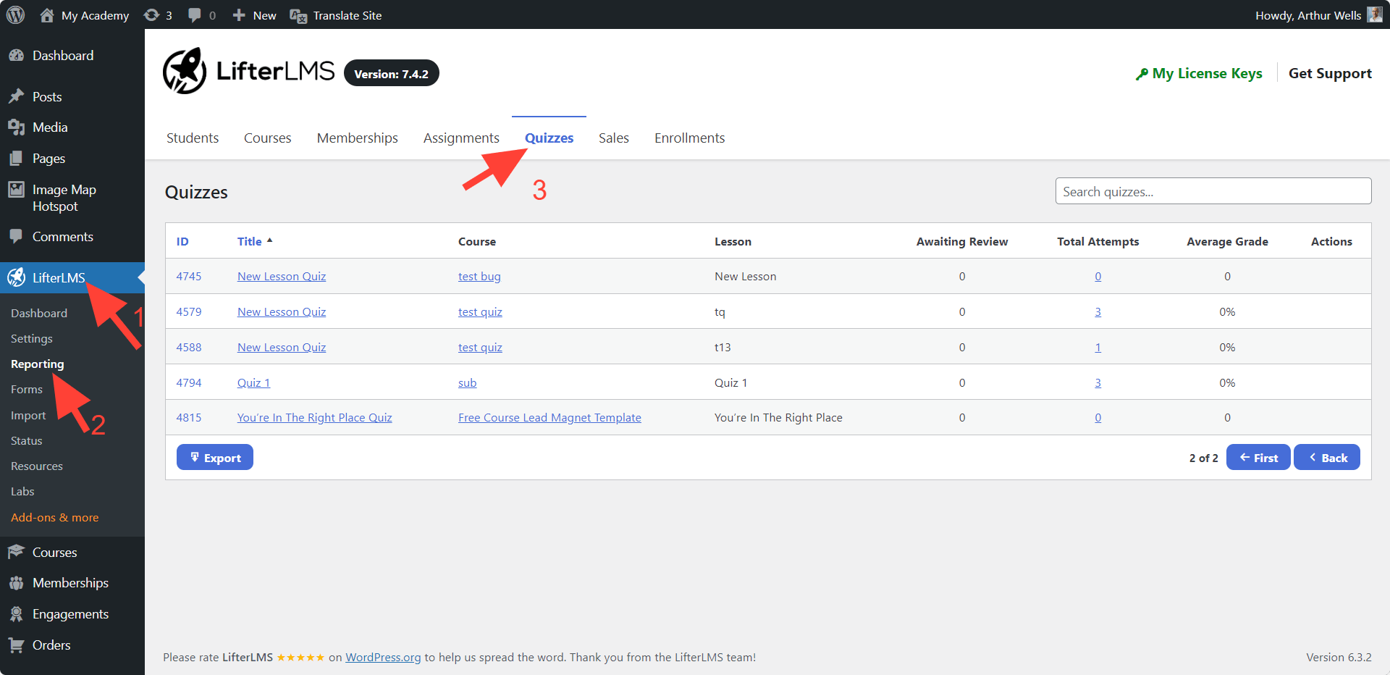This screenshot has height=675, width=1390.
Task: Open the Students tab
Action: [x=193, y=138]
